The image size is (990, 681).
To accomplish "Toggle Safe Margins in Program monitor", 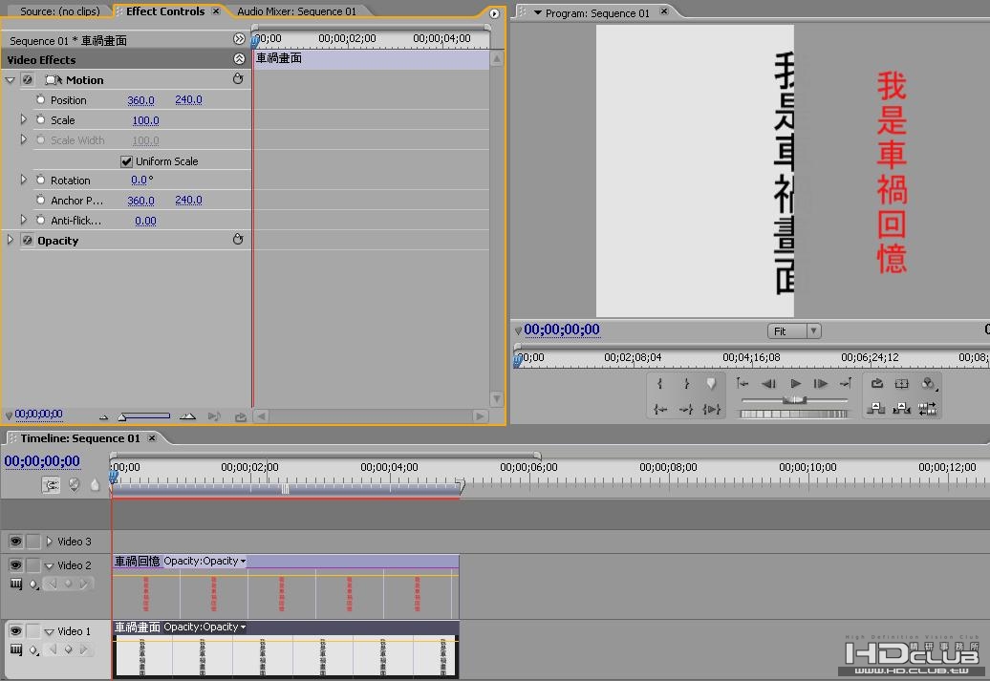I will pos(901,384).
